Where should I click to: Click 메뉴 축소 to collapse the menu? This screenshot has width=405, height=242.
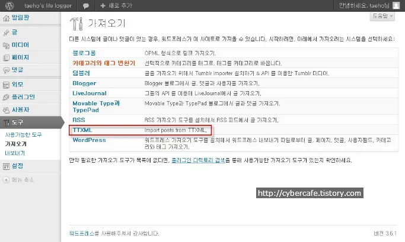point(23,180)
